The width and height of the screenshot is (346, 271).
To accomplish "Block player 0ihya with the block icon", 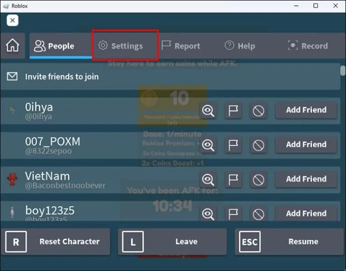I will (258, 110).
